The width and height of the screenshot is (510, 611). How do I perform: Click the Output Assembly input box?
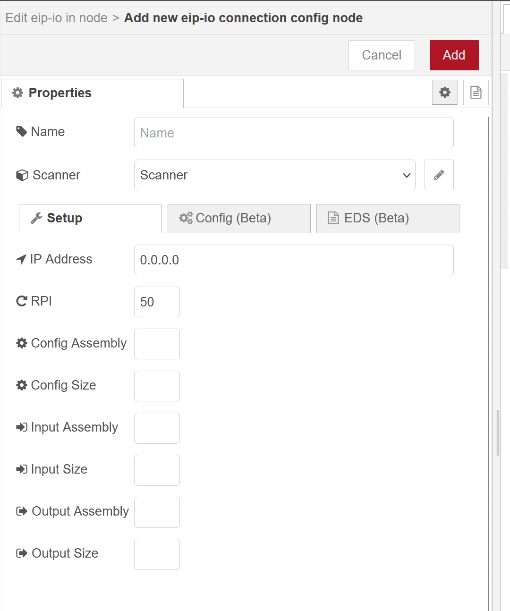point(157,512)
